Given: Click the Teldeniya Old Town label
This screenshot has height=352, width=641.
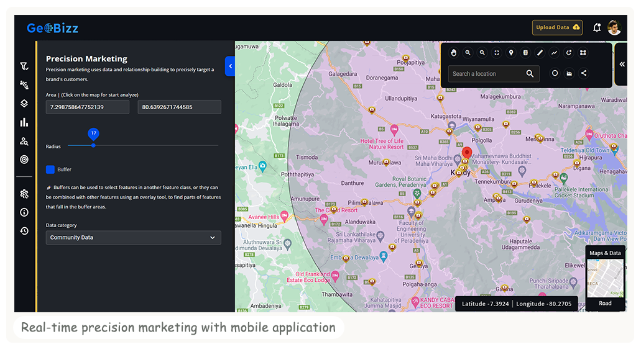Looking at the screenshot, I should [x=585, y=150].
